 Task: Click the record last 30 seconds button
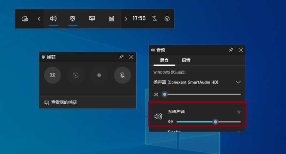tap(76, 75)
